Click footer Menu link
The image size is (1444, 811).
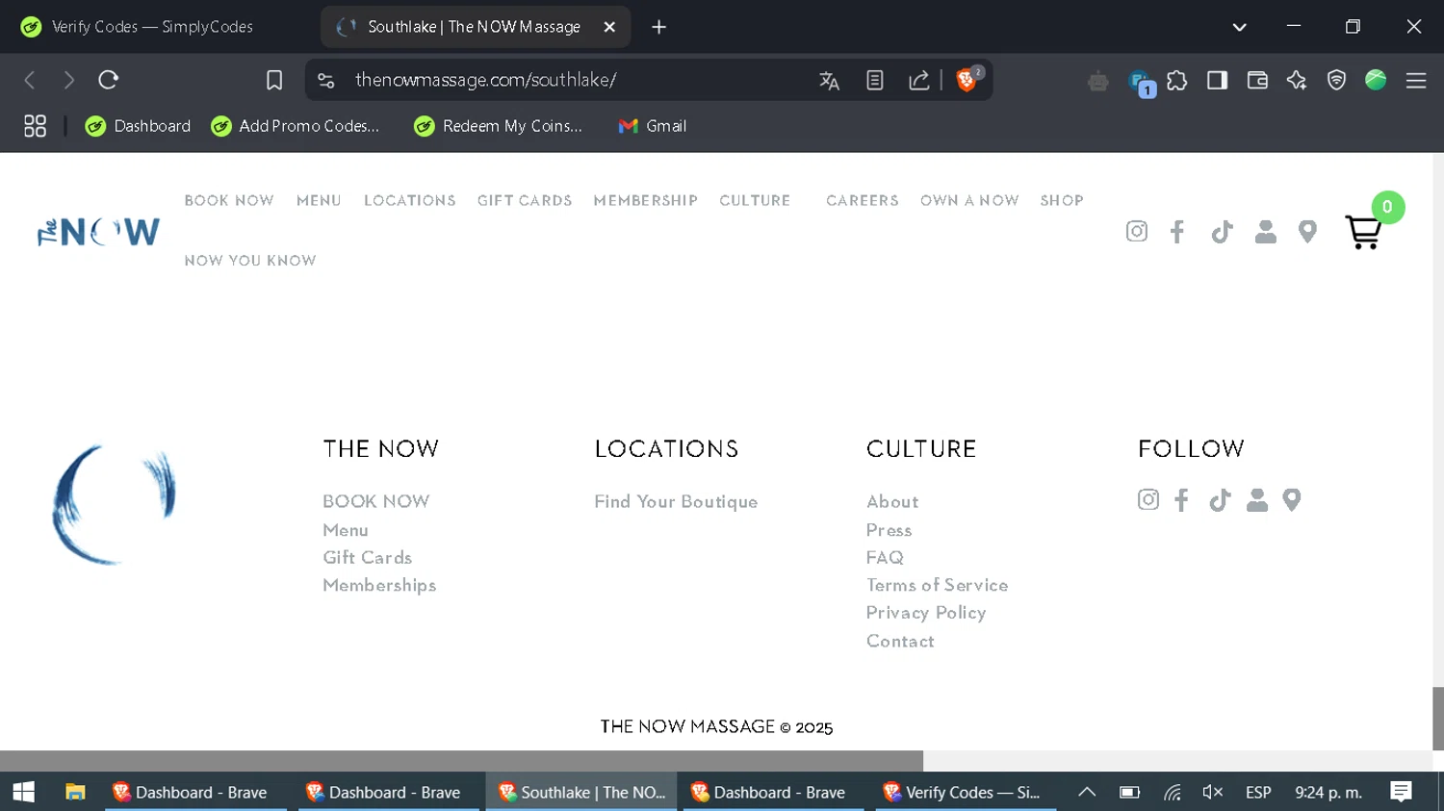(x=346, y=530)
